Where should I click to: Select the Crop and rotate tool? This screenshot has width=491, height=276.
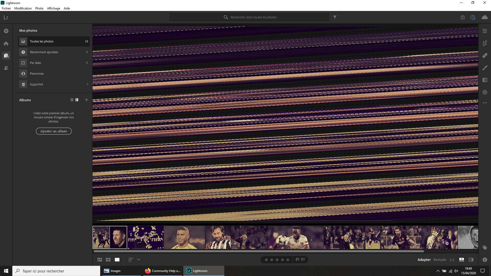tap(485, 43)
